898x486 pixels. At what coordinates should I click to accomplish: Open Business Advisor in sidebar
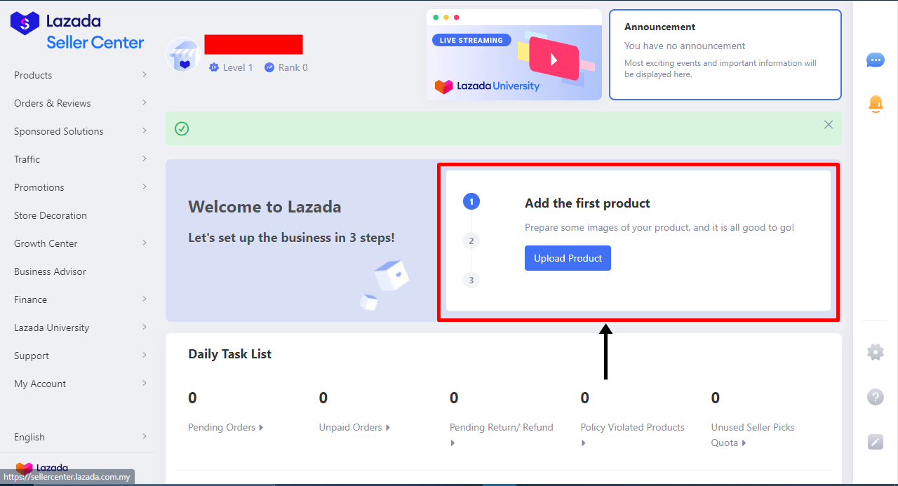click(51, 271)
